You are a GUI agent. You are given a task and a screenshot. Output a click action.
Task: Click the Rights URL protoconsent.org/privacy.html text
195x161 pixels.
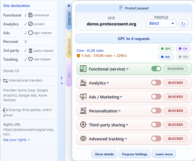[x=29, y=132]
